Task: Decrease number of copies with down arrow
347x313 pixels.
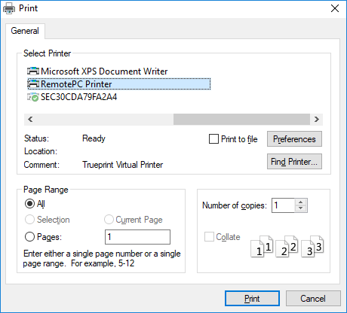Action: point(300,208)
